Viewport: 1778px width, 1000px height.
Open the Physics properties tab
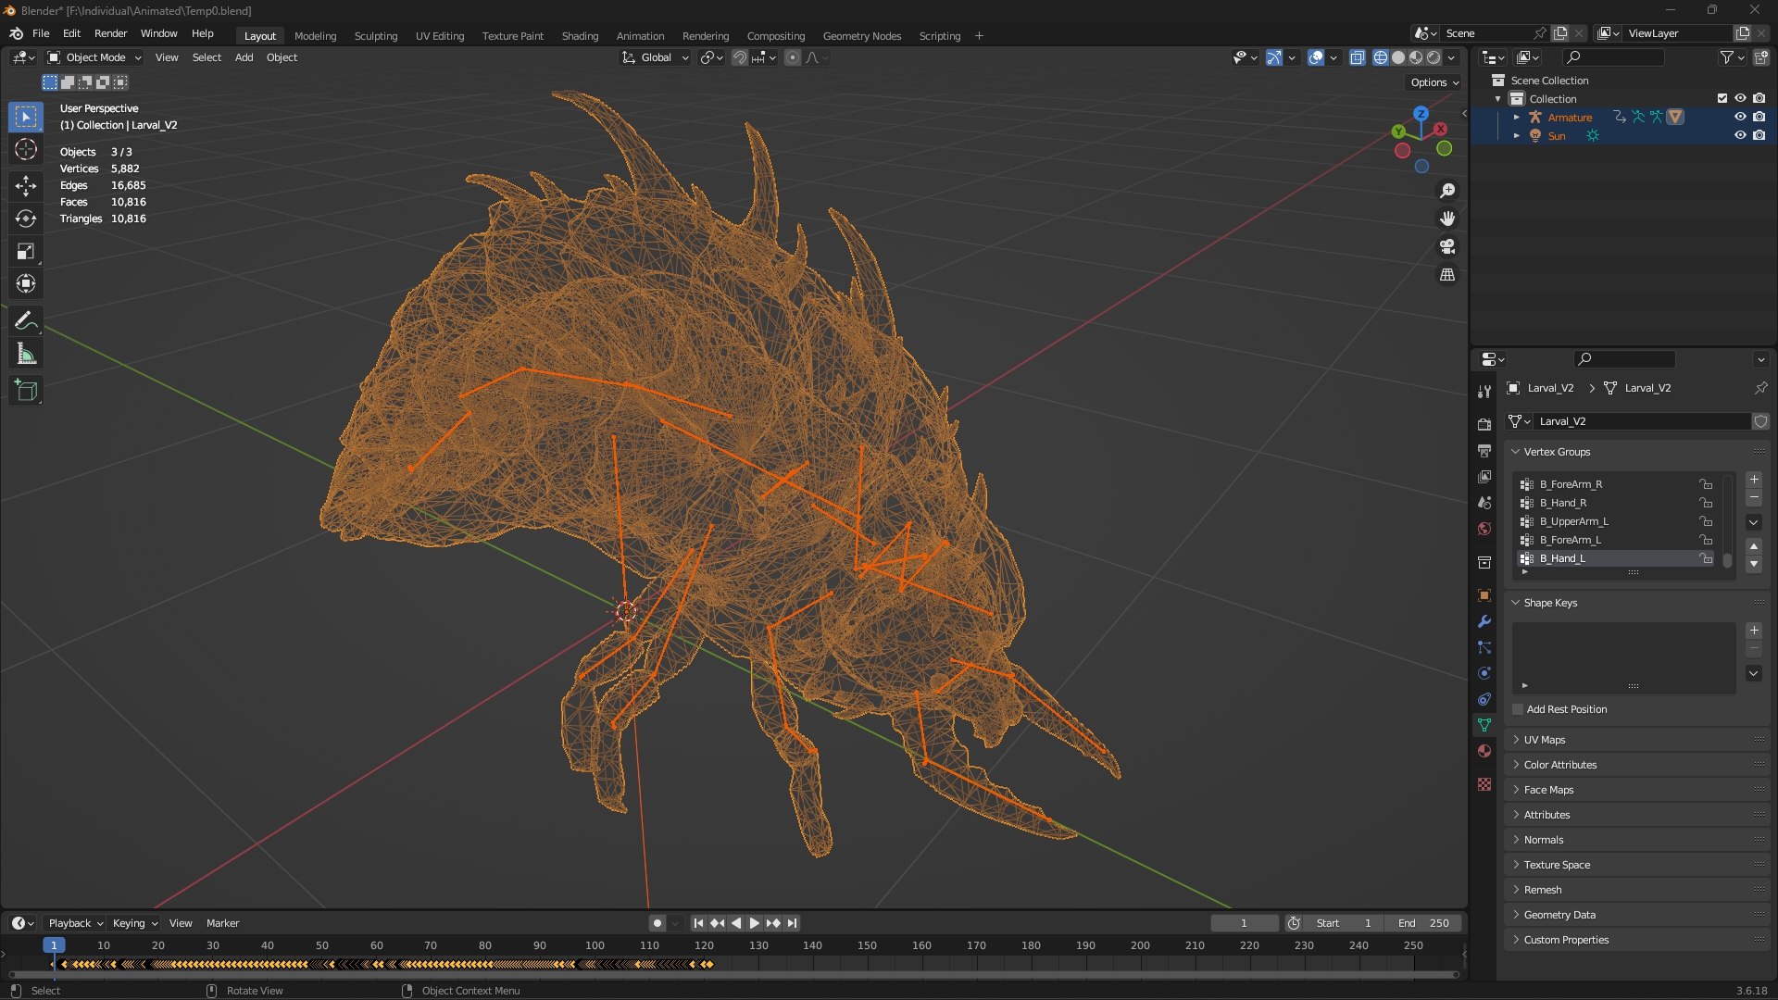(x=1484, y=673)
